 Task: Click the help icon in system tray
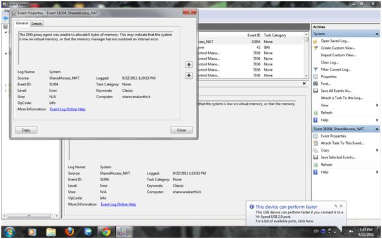pos(323,231)
